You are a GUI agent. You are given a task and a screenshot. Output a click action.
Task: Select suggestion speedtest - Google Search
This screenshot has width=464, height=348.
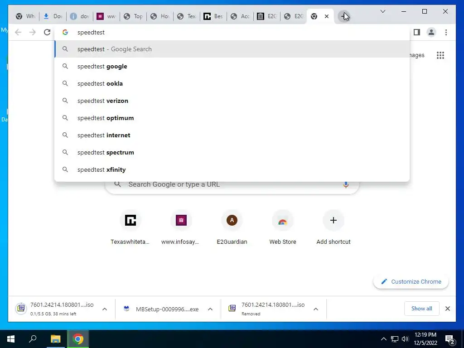(232, 49)
